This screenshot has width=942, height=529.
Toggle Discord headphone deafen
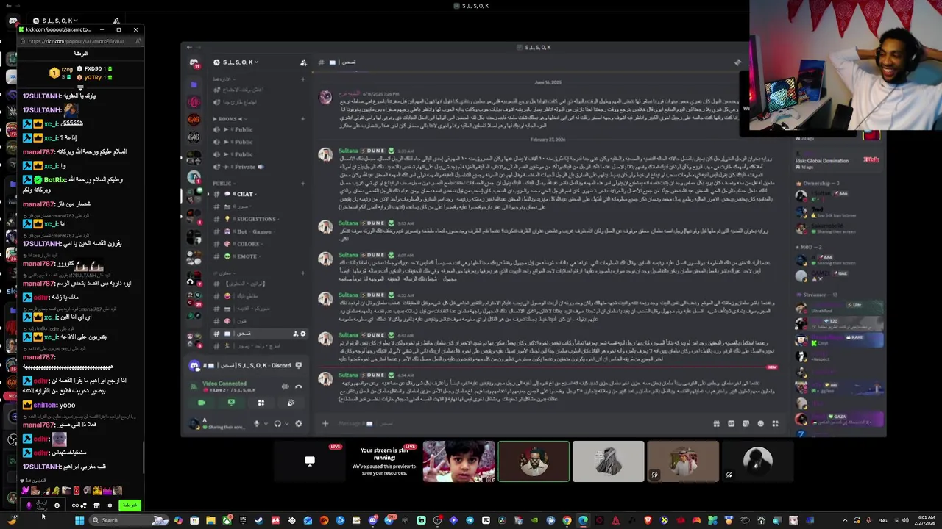277,424
